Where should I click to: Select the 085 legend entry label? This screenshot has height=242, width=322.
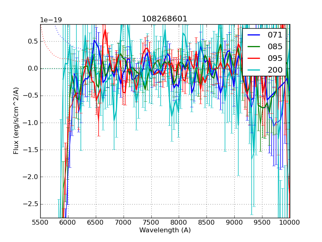275,46
